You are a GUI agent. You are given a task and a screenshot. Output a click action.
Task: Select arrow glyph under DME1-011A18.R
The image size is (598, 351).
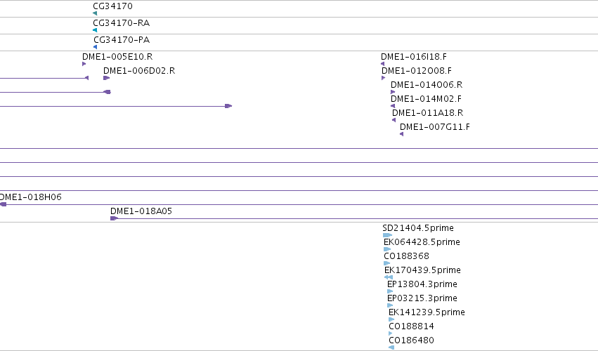[x=394, y=120]
